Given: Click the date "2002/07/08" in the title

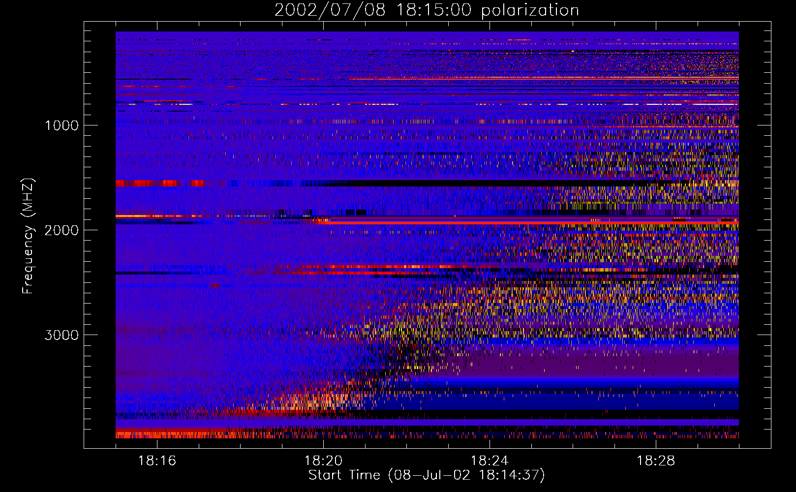Looking at the screenshot, I should [330, 10].
